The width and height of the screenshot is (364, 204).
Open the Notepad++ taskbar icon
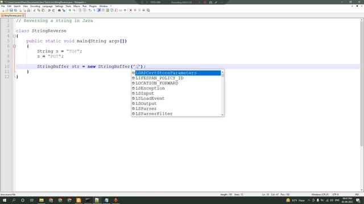point(97,200)
